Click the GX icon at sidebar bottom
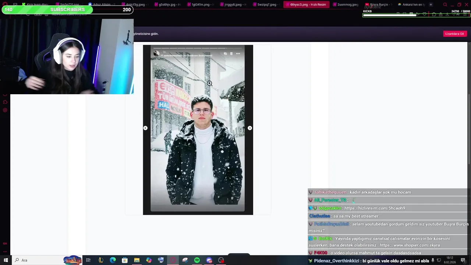 pos(5,243)
